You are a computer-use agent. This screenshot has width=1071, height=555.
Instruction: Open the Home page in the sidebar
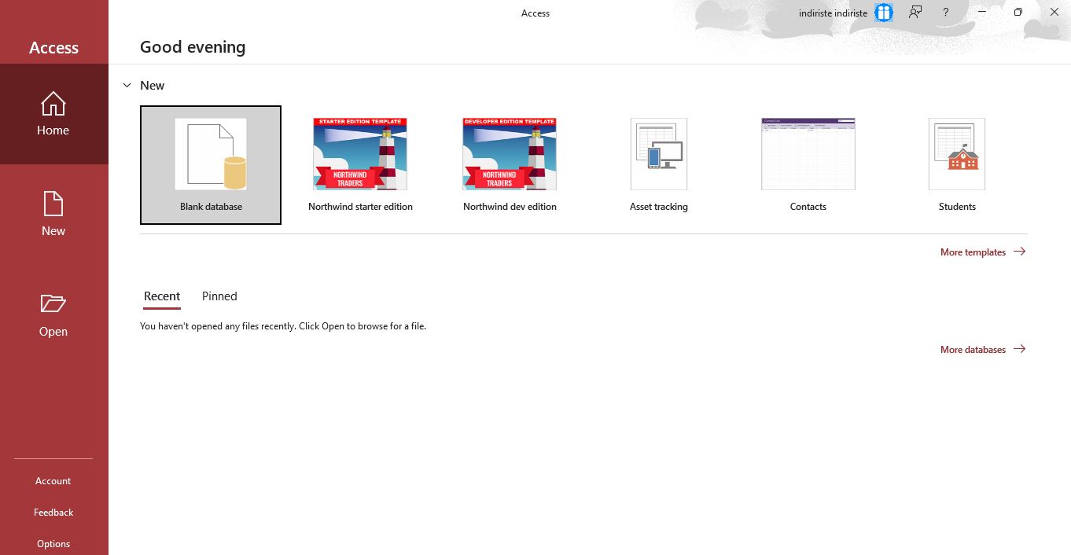click(53, 114)
